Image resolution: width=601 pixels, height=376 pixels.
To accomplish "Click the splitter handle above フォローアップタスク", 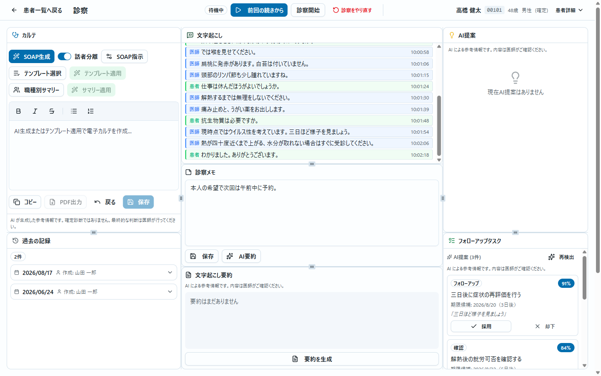I will [x=515, y=232].
